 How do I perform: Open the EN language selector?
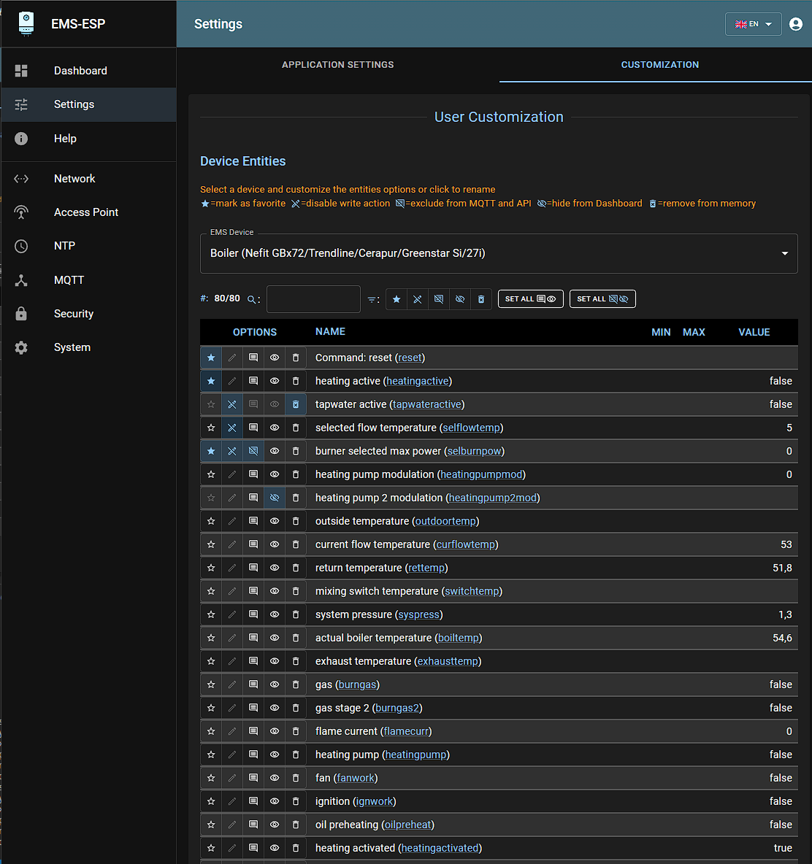(753, 24)
